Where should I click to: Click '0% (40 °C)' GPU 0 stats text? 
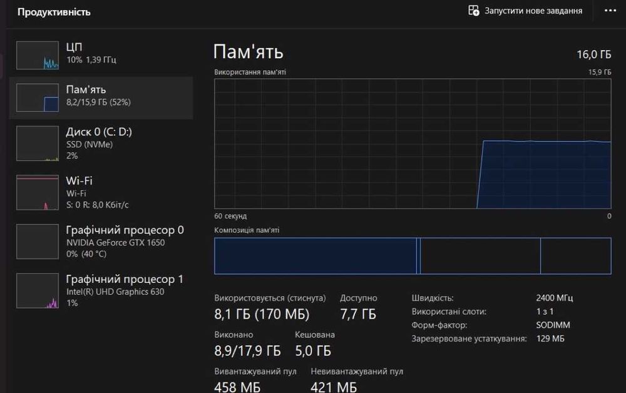(x=86, y=253)
